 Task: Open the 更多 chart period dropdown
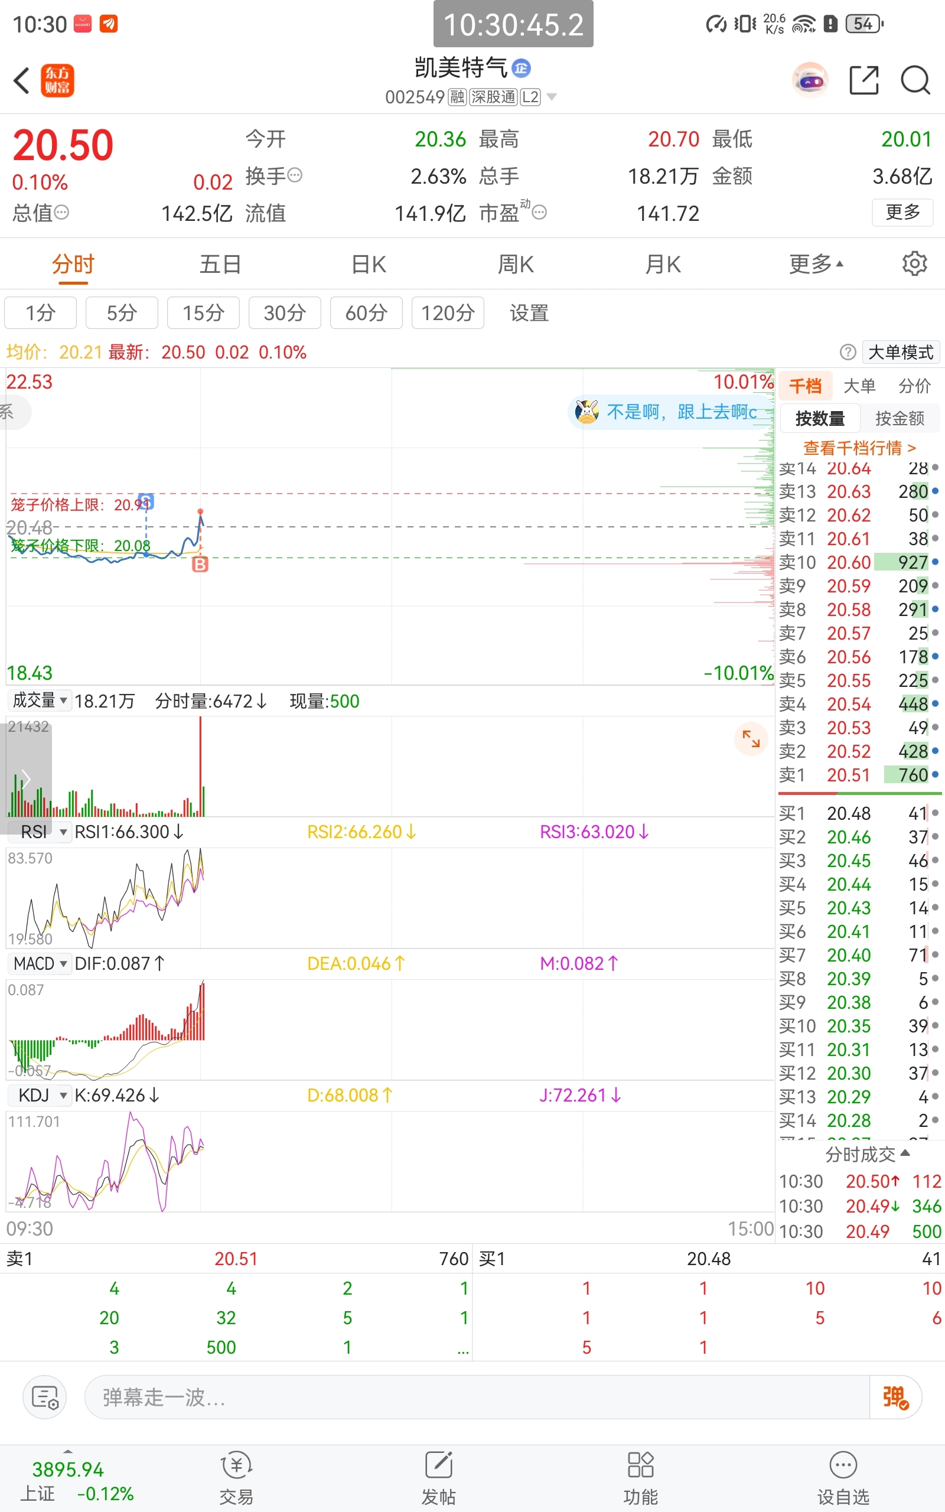click(x=816, y=263)
